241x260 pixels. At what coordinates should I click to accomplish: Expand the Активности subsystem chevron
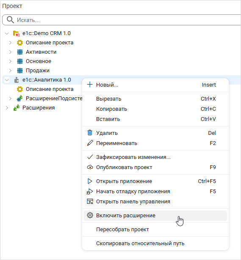click(10, 52)
